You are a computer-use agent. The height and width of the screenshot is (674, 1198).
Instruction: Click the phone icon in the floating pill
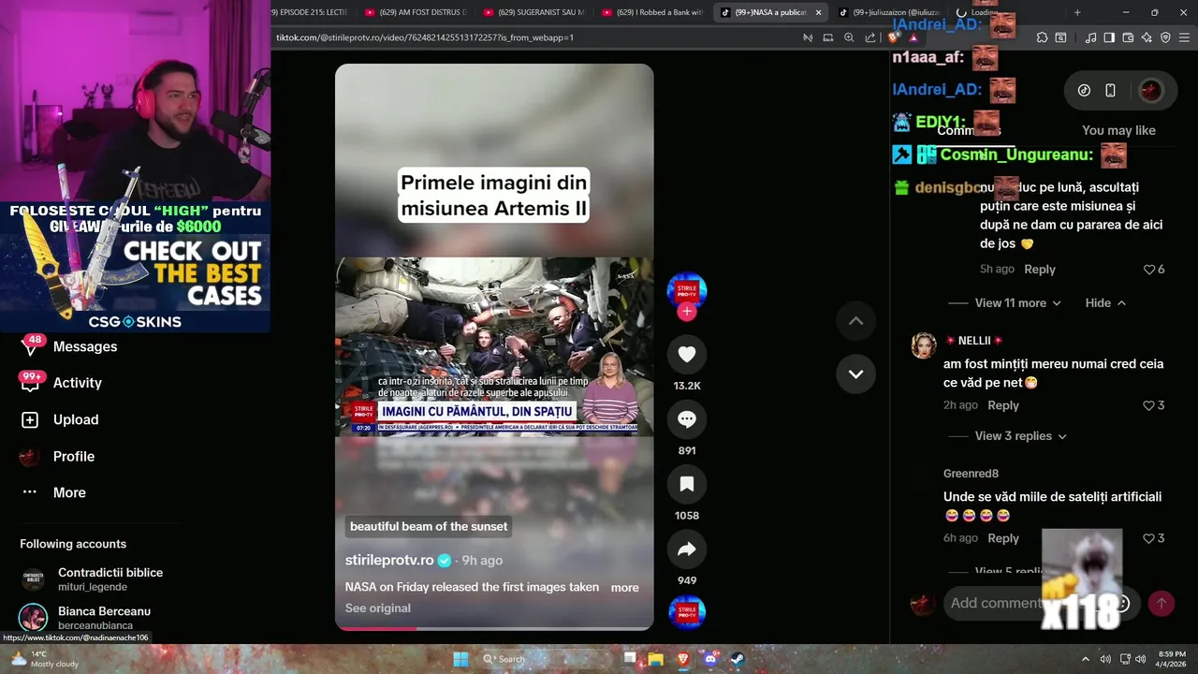[x=1110, y=91]
